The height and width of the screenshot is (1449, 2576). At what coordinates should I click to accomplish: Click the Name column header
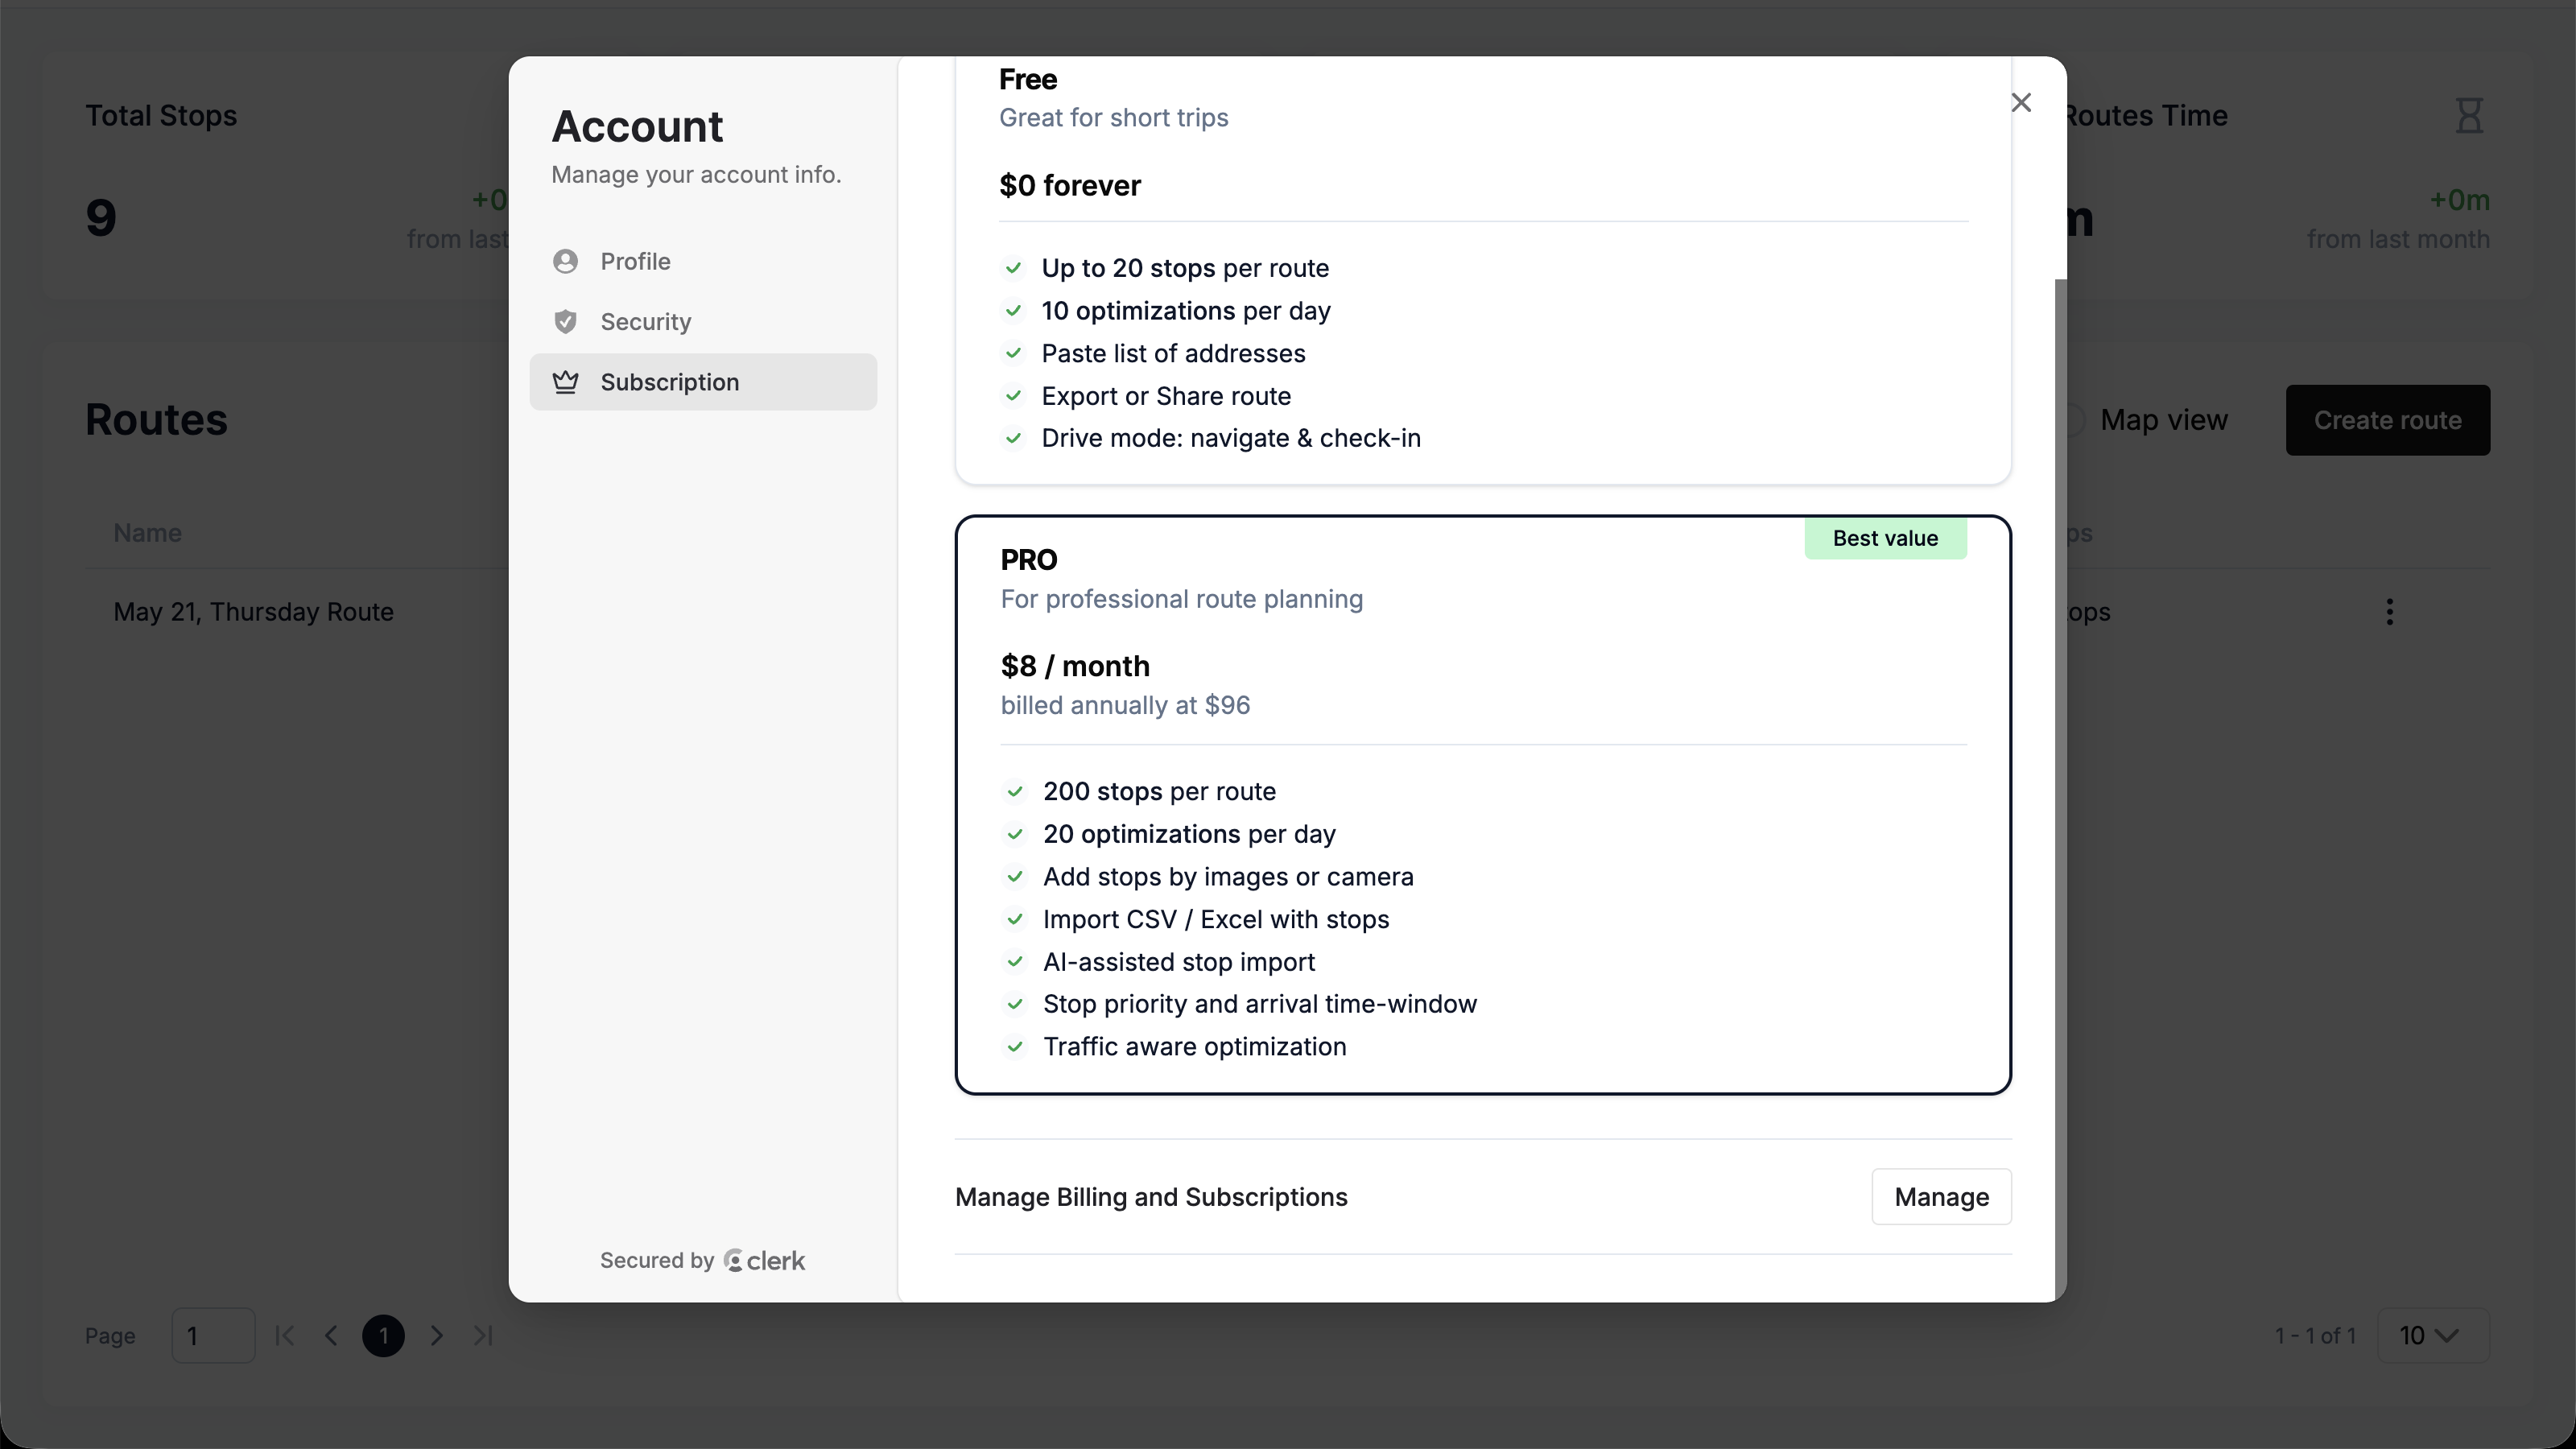pos(147,533)
